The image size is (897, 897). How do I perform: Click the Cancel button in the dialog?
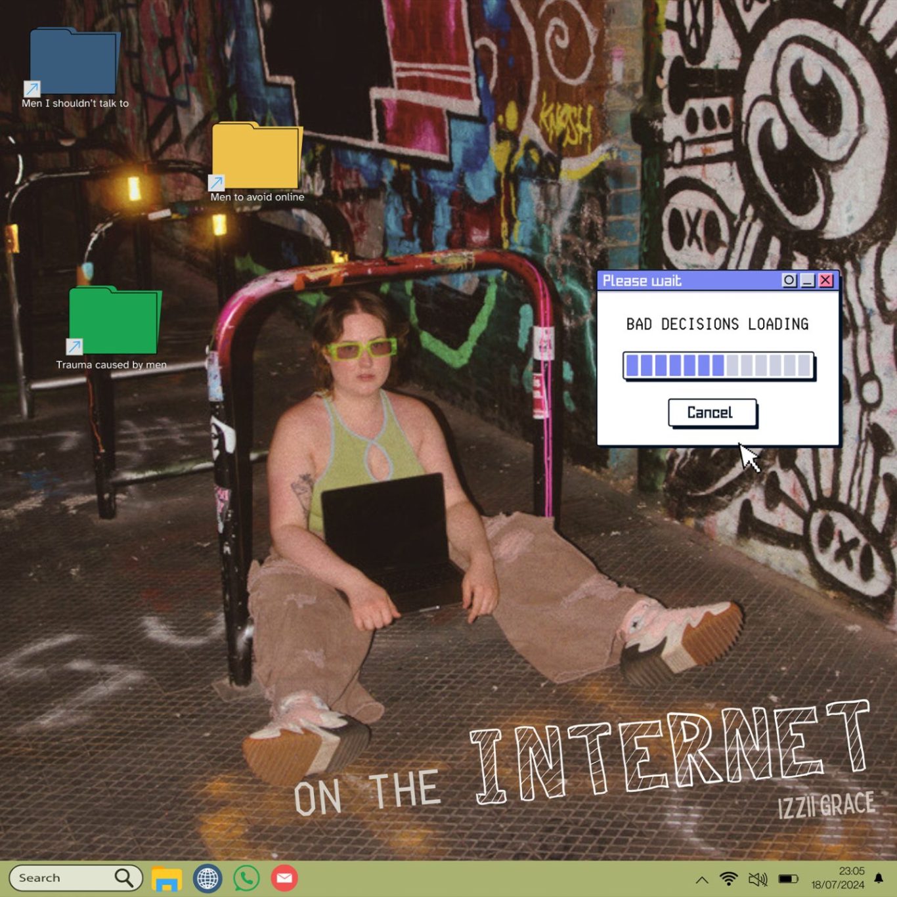[x=712, y=413]
